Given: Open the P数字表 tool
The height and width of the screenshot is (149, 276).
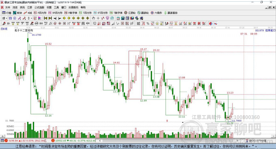Looking at the screenshot, I should click(71, 13).
